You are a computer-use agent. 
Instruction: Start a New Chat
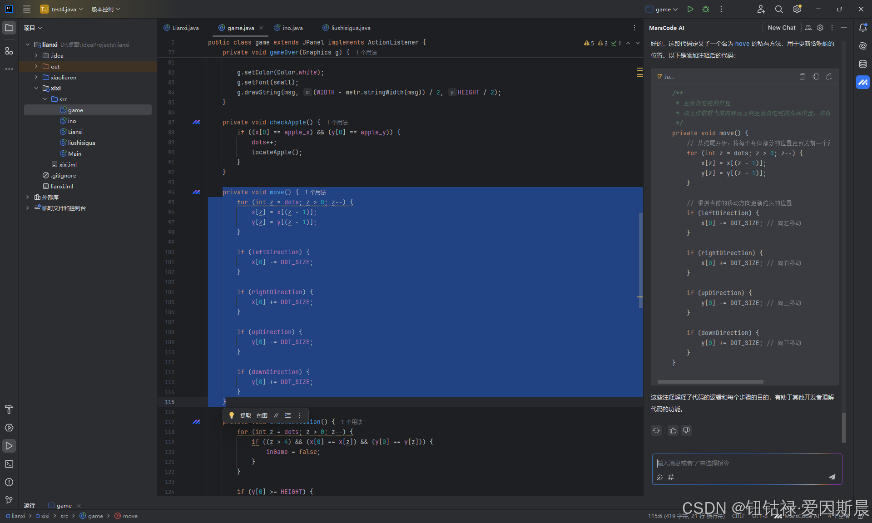coord(781,28)
